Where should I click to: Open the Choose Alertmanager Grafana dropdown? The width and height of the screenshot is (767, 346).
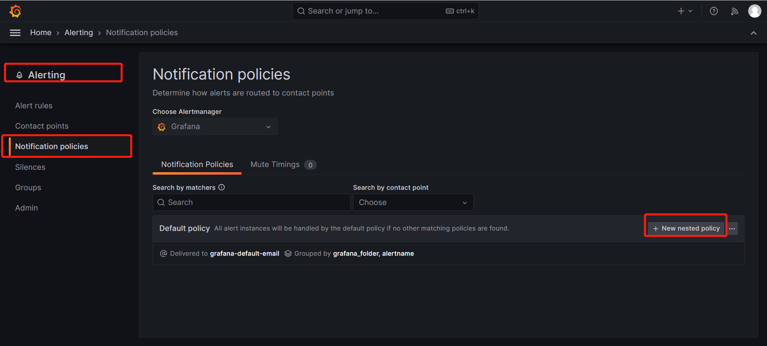[215, 127]
